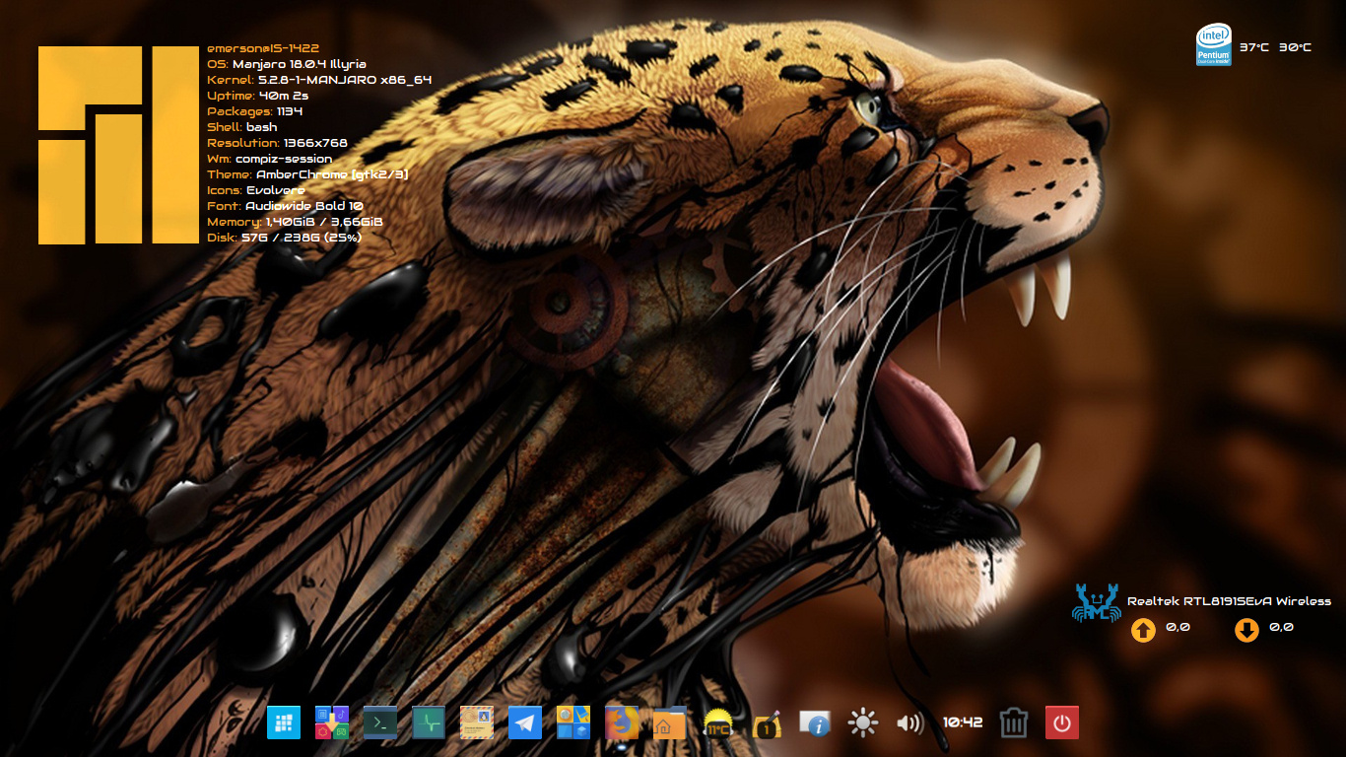Open the weather applet showing 11°C
Viewport: 1346px width, 757px height.
pos(718,723)
